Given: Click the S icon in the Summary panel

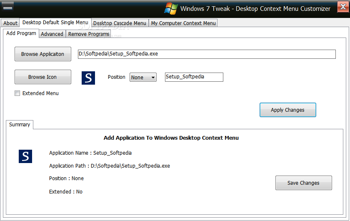Looking at the screenshot, I should click(x=25, y=156).
